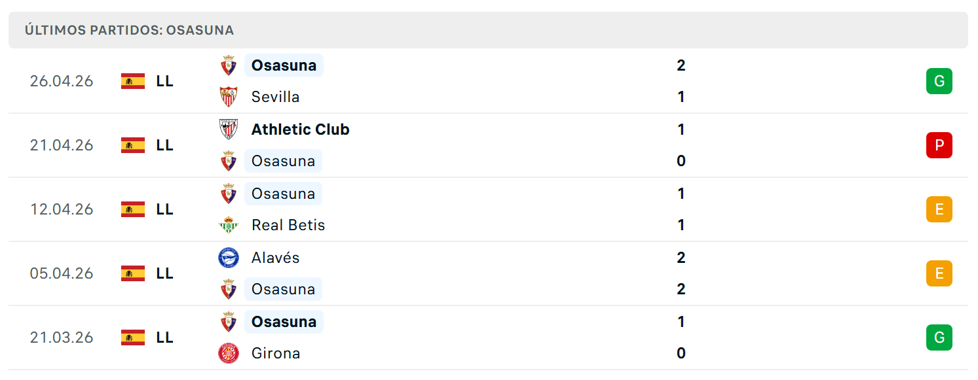
Task: Click the Real Betis crest icon
Action: tap(228, 225)
